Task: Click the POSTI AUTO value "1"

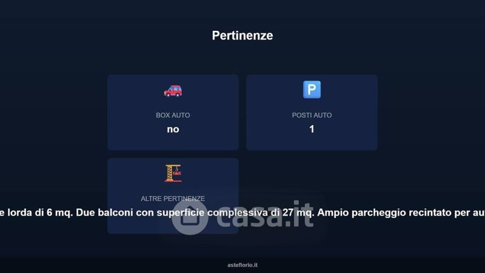Action: pos(312,129)
